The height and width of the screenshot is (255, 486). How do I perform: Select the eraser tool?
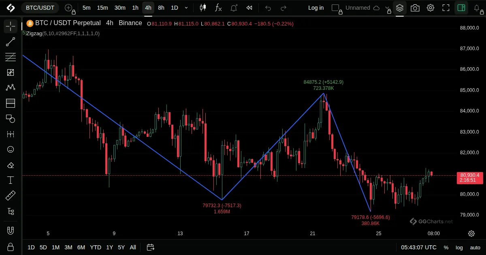click(x=11, y=165)
